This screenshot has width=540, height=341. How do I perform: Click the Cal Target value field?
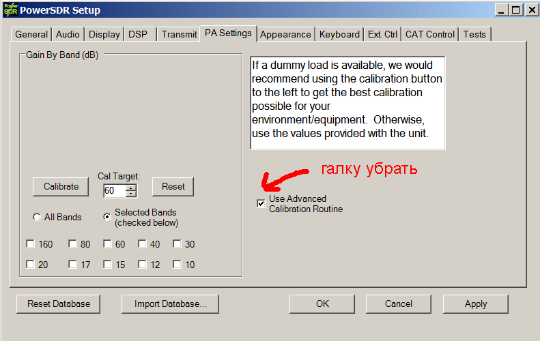[114, 191]
